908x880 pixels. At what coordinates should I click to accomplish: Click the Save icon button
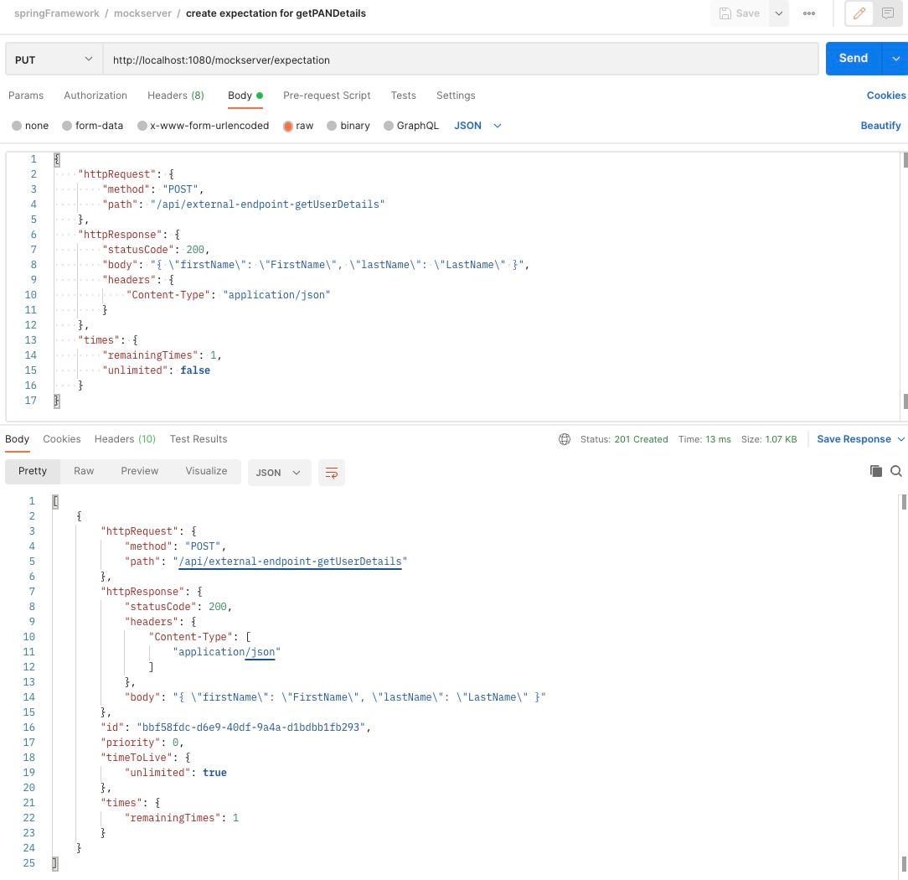[x=739, y=13]
